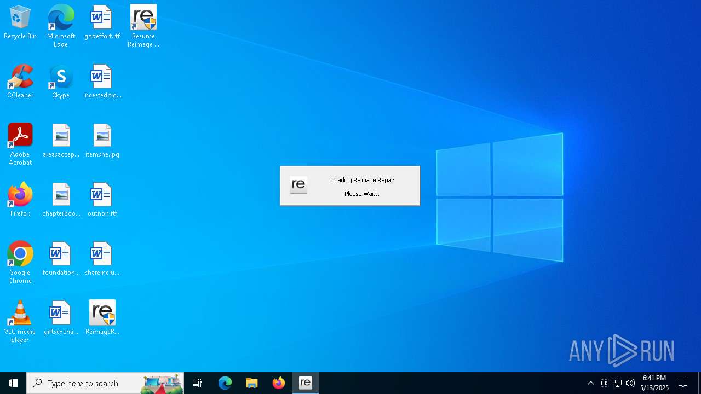This screenshot has height=394, width=701.
Task: Select the Resume Reimage desktop shortcut
Action: coord(143,26)
